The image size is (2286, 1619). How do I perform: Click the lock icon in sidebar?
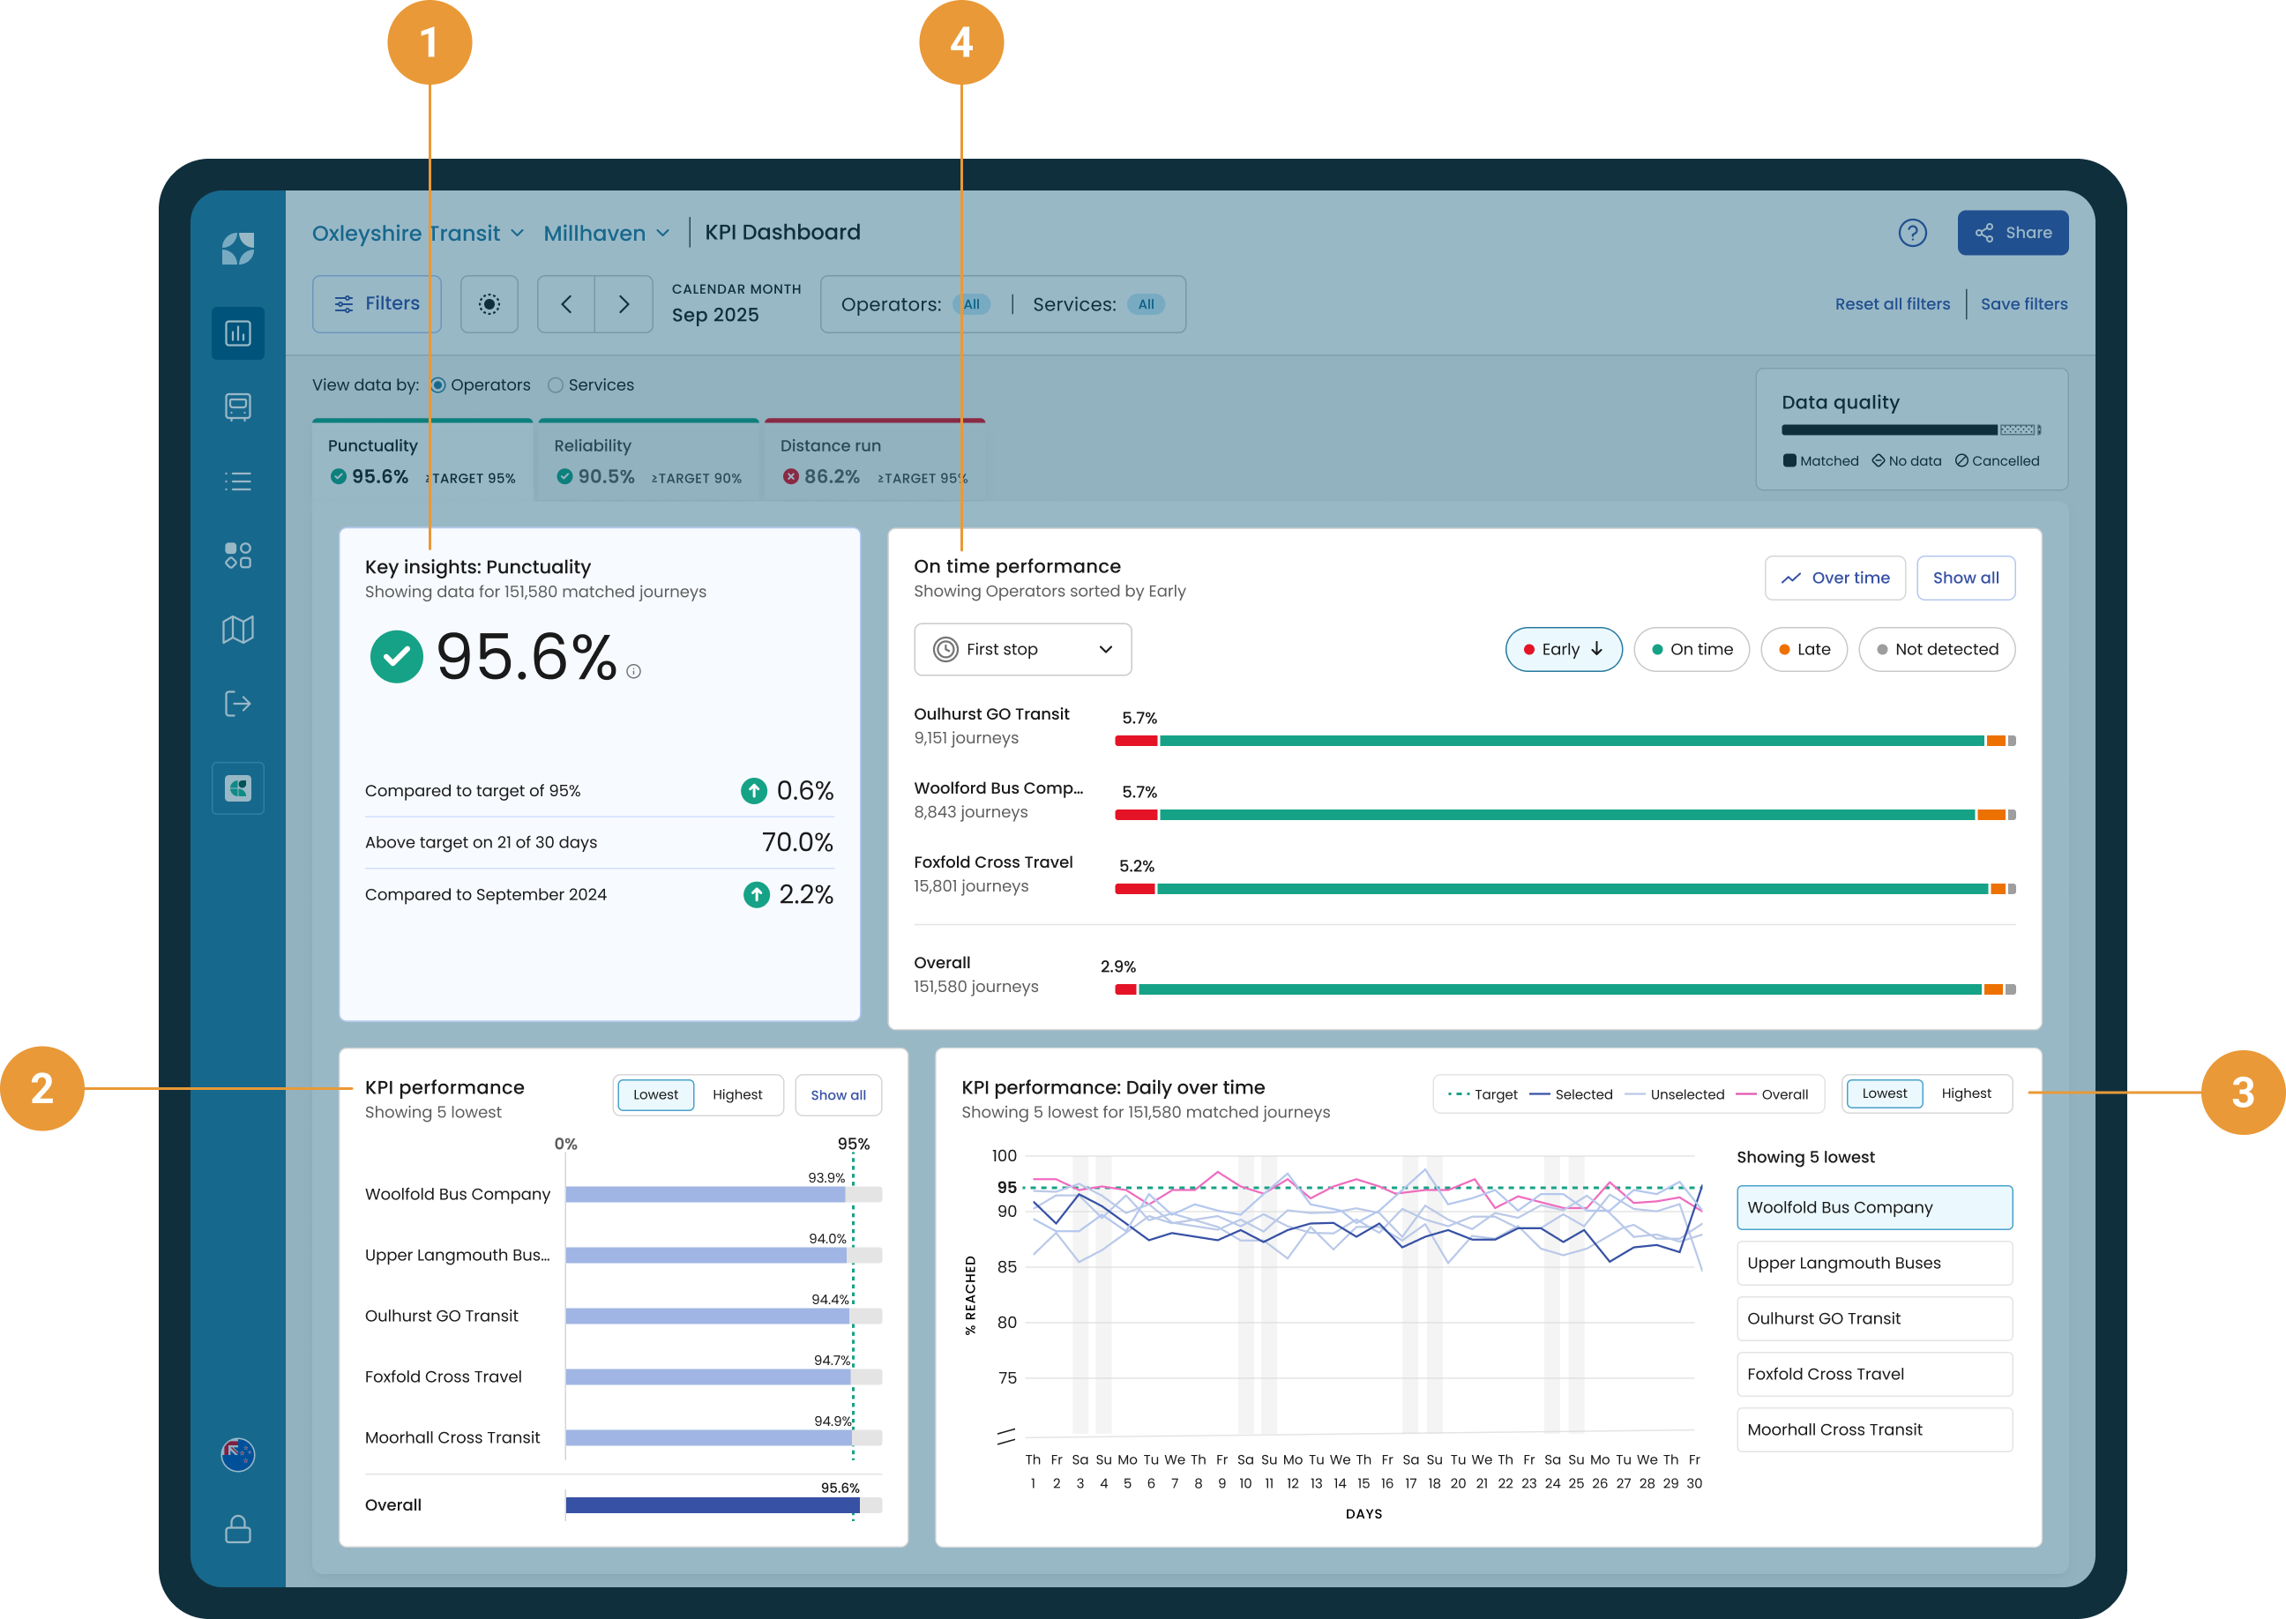point(237,1528)
